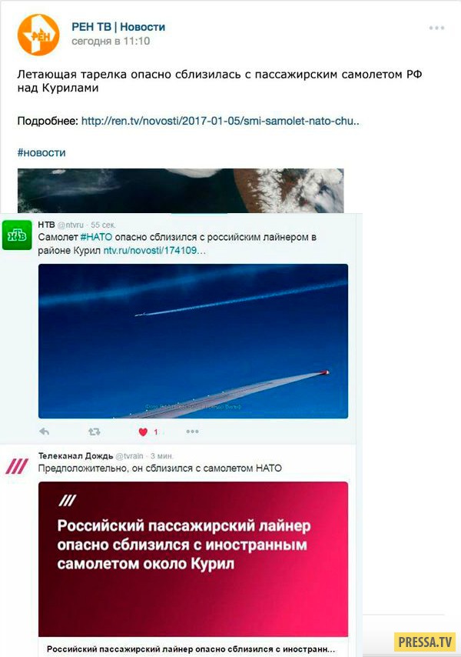The image size is (461, 657).
Task: Open more options under NTV tweet
Action: pyautogui.click(x=192, y=432)
